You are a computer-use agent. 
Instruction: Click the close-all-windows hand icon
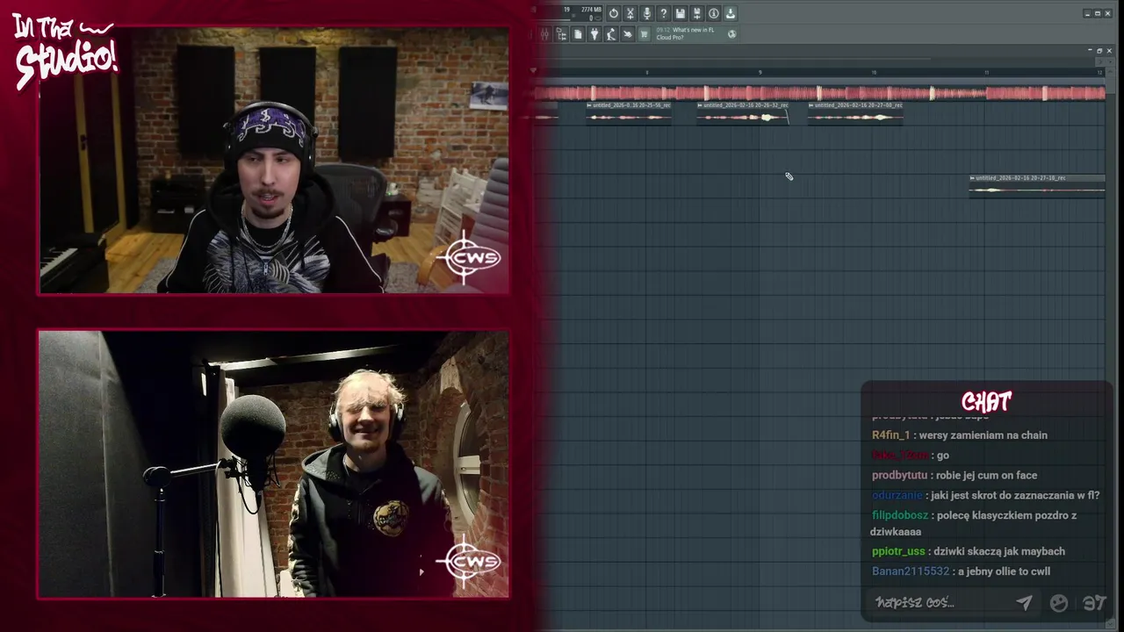pyautogui.click(x=628, y=34)
